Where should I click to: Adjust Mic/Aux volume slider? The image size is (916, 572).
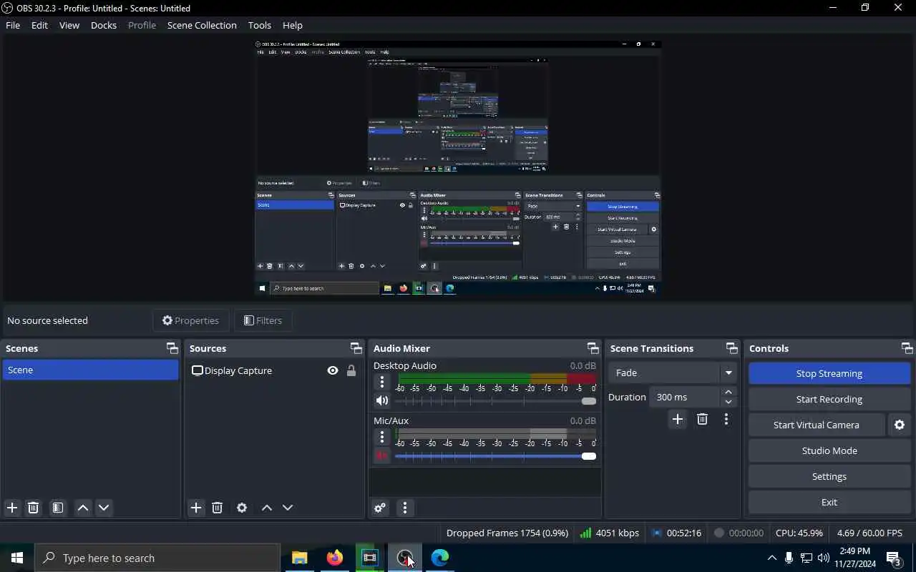[495, 456]
